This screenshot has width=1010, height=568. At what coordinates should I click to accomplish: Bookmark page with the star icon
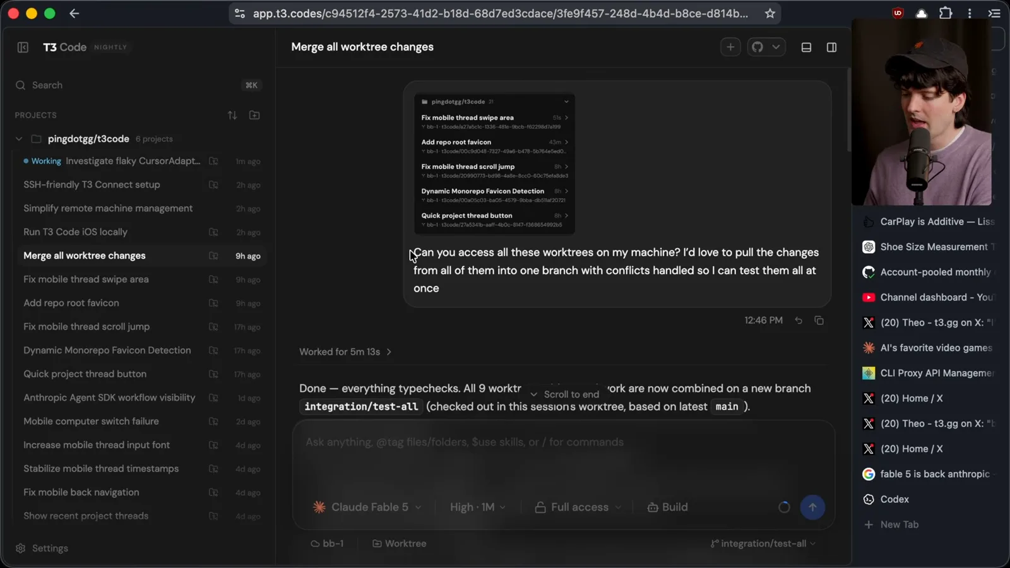[x=769, y=13]
